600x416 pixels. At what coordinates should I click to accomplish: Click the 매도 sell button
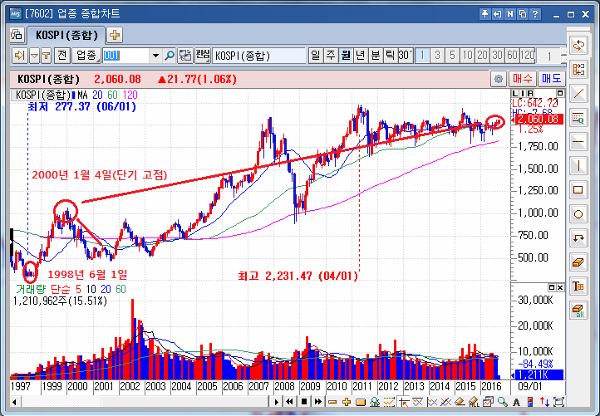pyautogui.click(x=550, y=79)
